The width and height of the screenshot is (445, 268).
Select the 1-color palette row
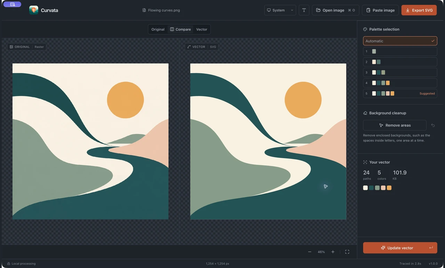tap(400, 51)
